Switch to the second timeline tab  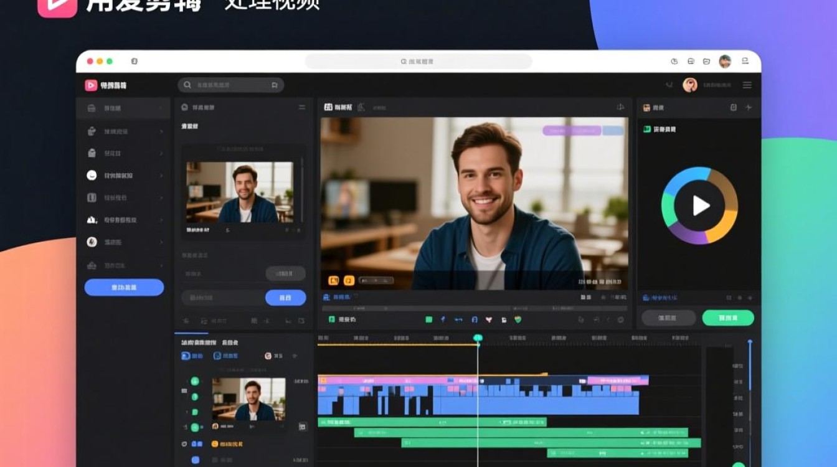pyautogui.click(x=230, y=342)
